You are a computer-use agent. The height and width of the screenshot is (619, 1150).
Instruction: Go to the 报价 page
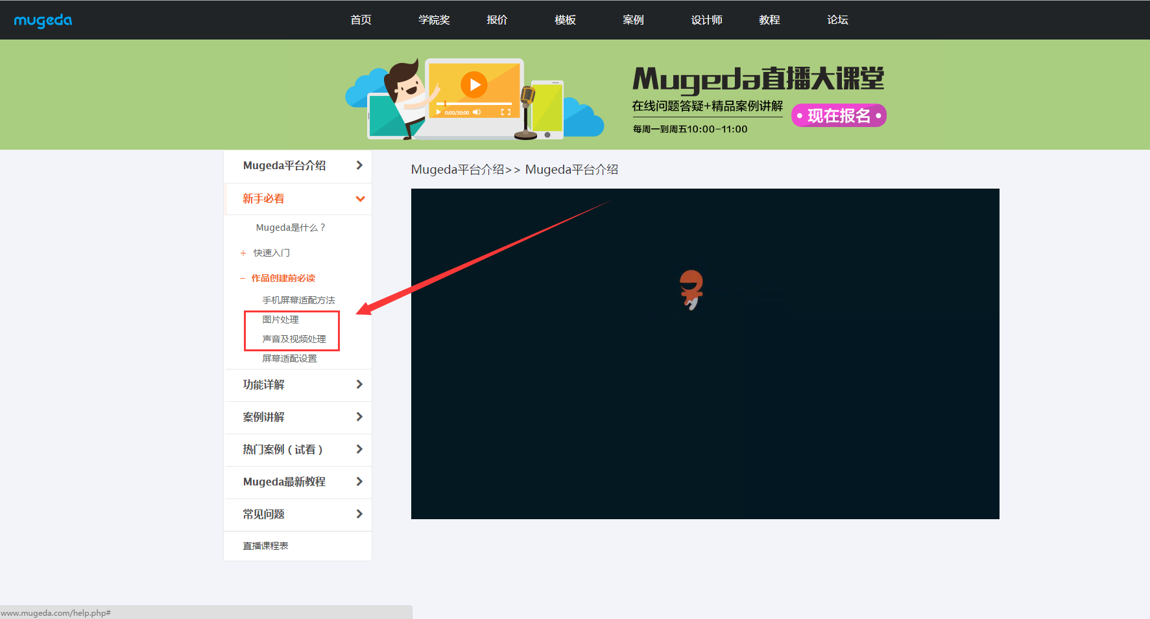[497, 20]
